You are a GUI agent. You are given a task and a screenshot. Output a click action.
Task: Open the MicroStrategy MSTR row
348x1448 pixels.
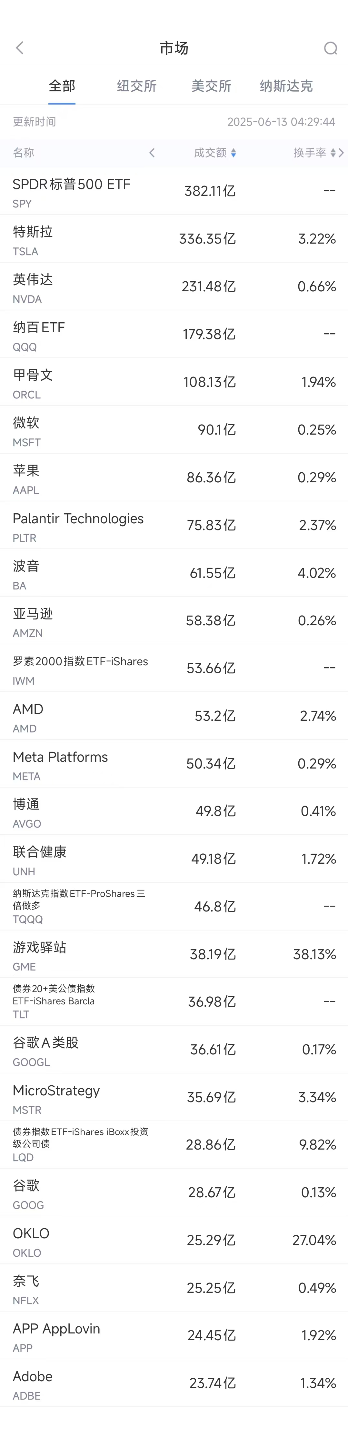(174, 1097)
